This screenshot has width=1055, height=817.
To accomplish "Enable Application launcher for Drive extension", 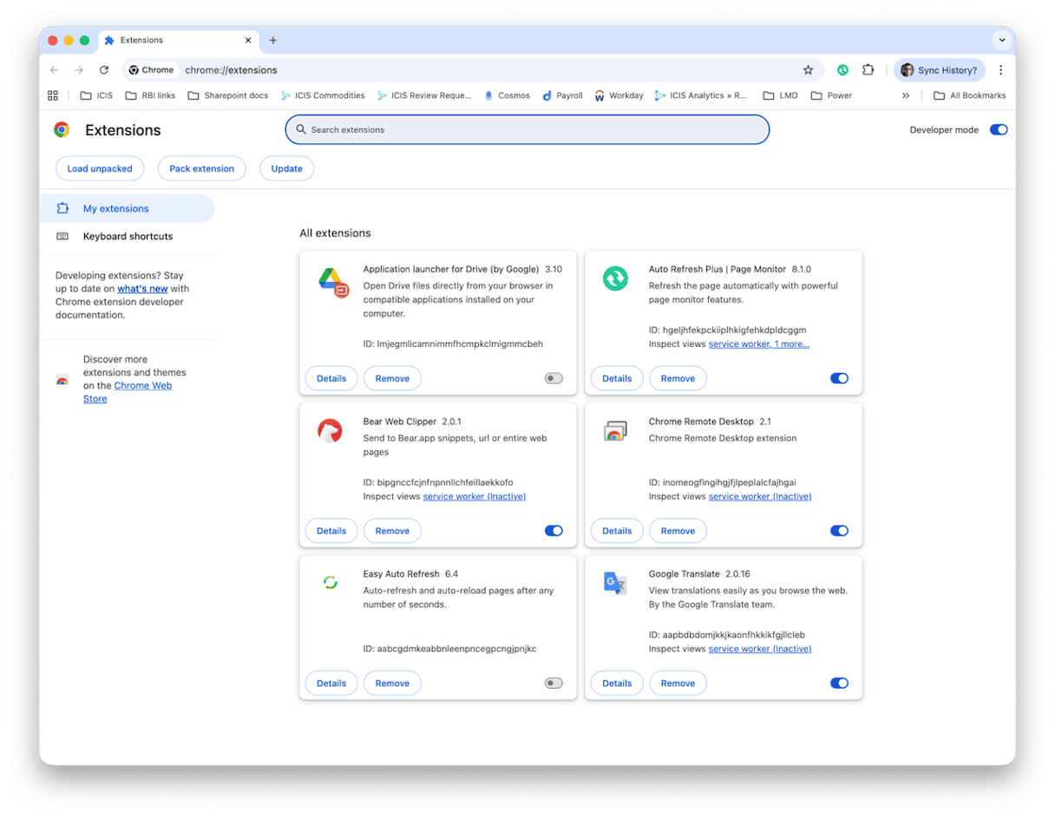I will click(554, 378).
